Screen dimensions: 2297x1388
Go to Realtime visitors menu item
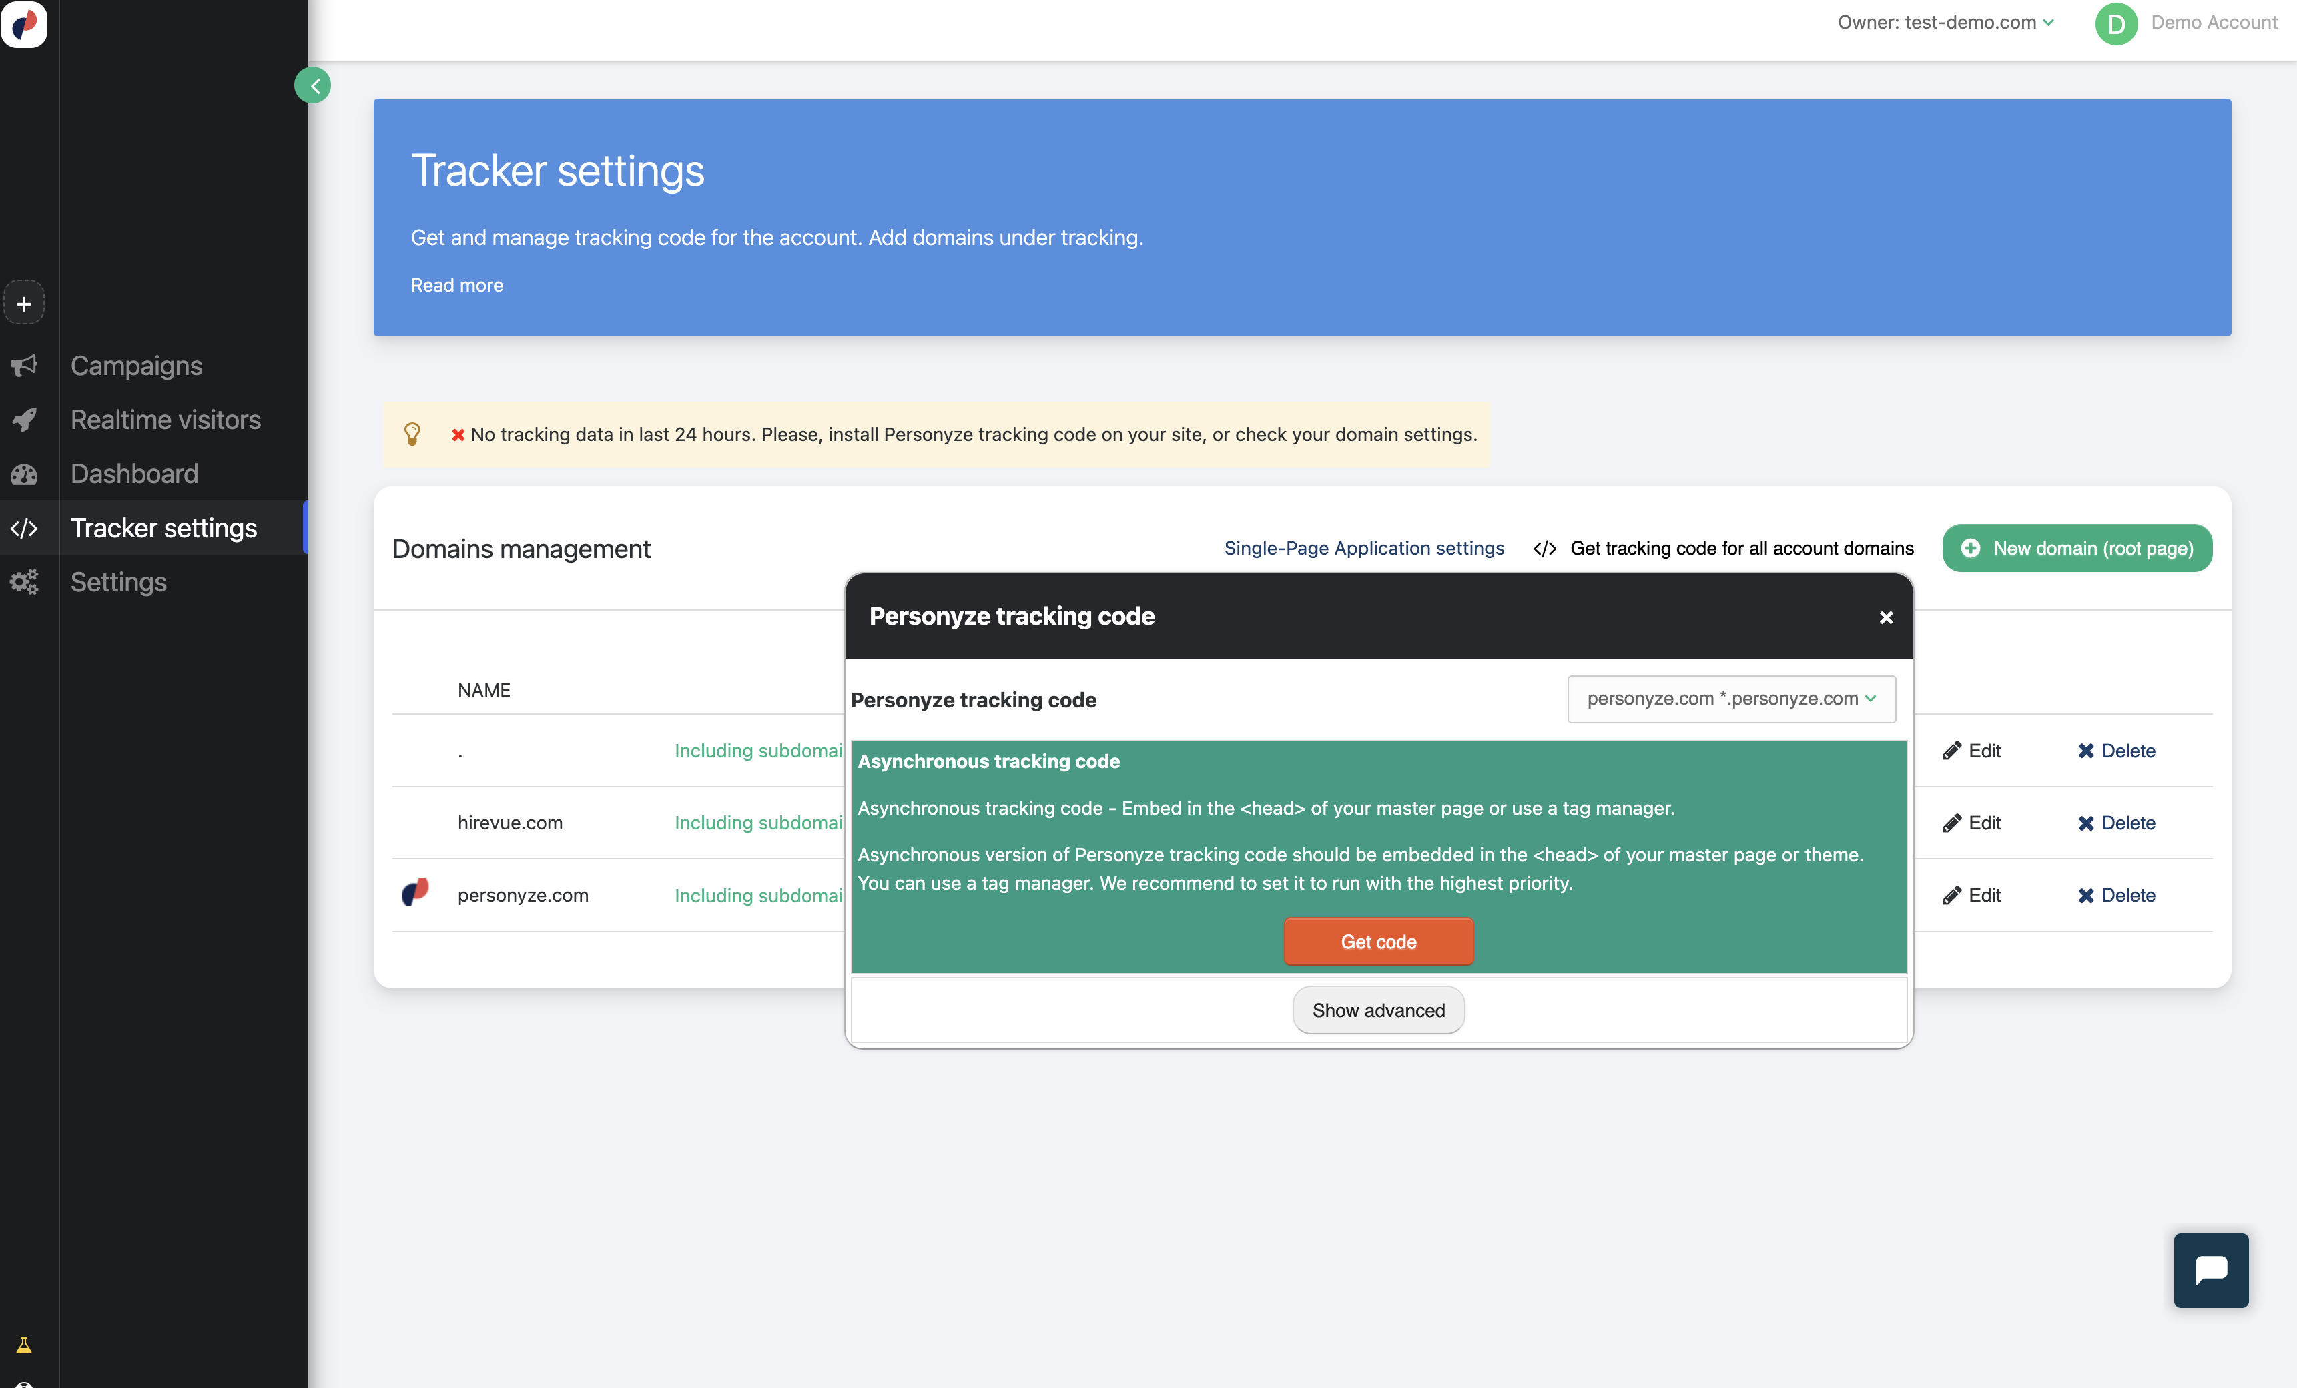(166, 420)
